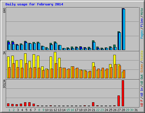The height and width of the screenshot is (113, 145).
Task: Click the '93134' y-axis label
Action: pos(4,84)
